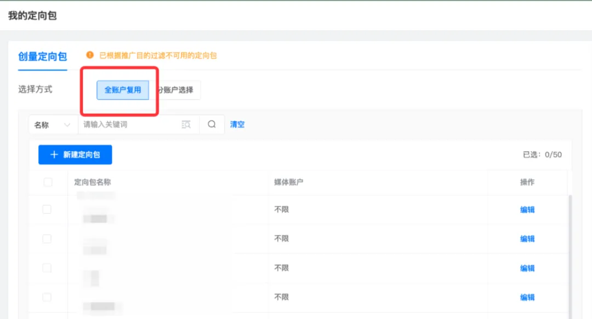Check the first row's checkbox
Viewport: 592px width, 319px height.
(47, 209)
